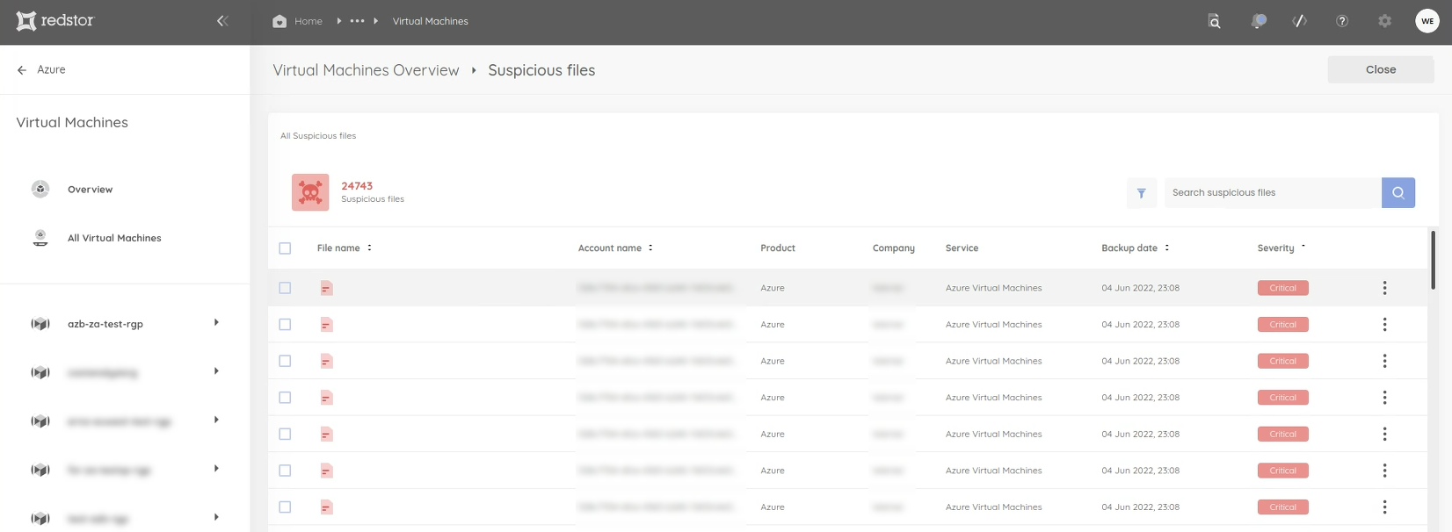
Task: Open fourth row three-dot actions menu
Action: (x=1384, y=398)
